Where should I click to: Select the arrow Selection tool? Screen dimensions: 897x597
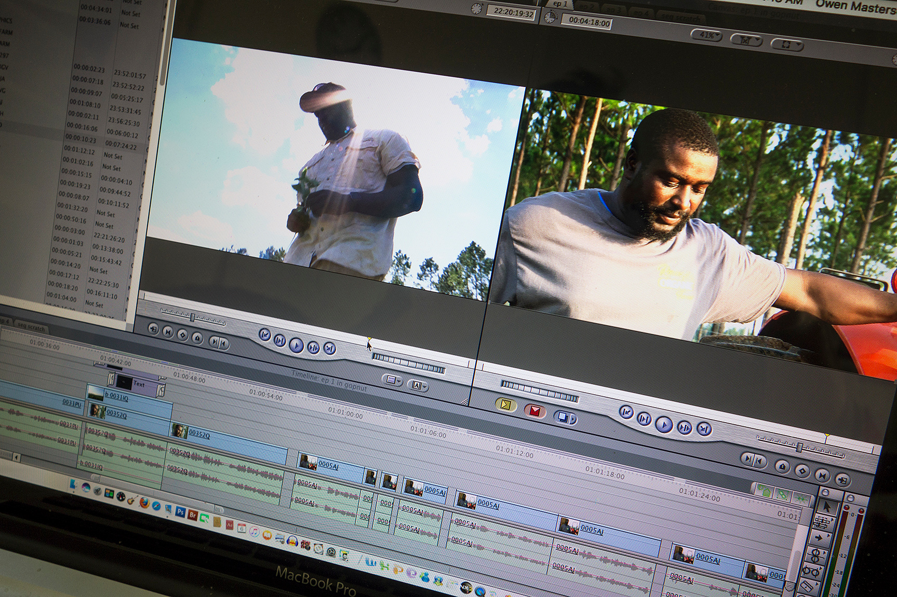pos(827,506)
